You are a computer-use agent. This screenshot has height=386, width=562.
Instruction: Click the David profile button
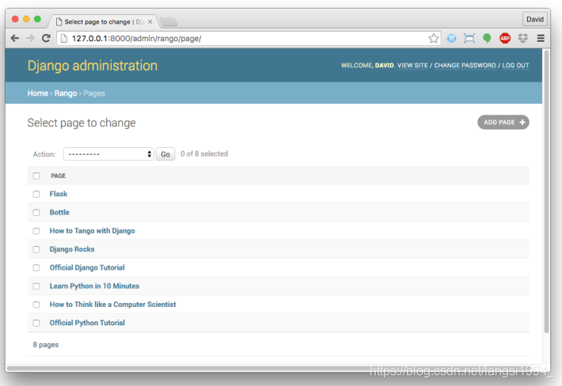535,19
